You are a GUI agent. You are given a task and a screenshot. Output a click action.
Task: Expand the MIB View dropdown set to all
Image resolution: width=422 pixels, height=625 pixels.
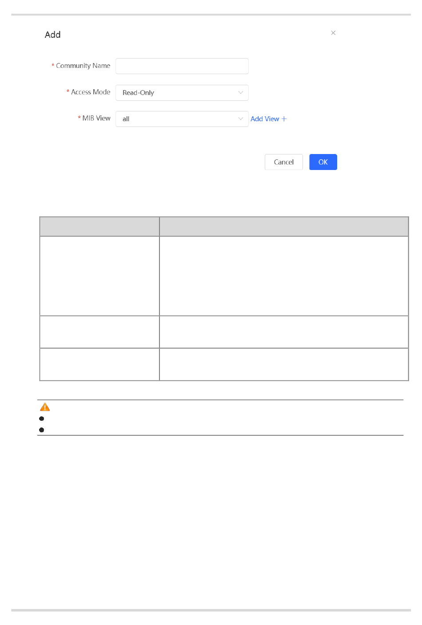point(178,119)
